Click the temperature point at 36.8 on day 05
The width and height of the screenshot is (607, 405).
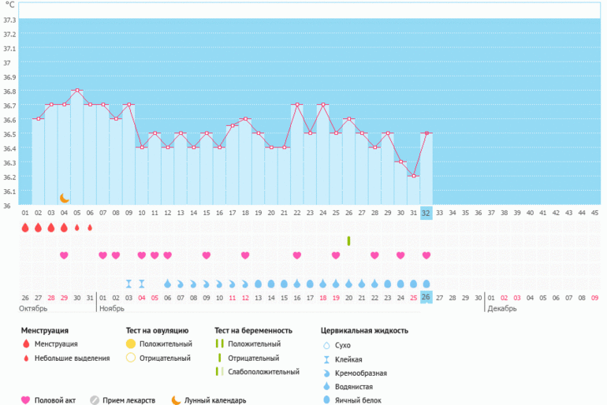[x=77, y=91]
